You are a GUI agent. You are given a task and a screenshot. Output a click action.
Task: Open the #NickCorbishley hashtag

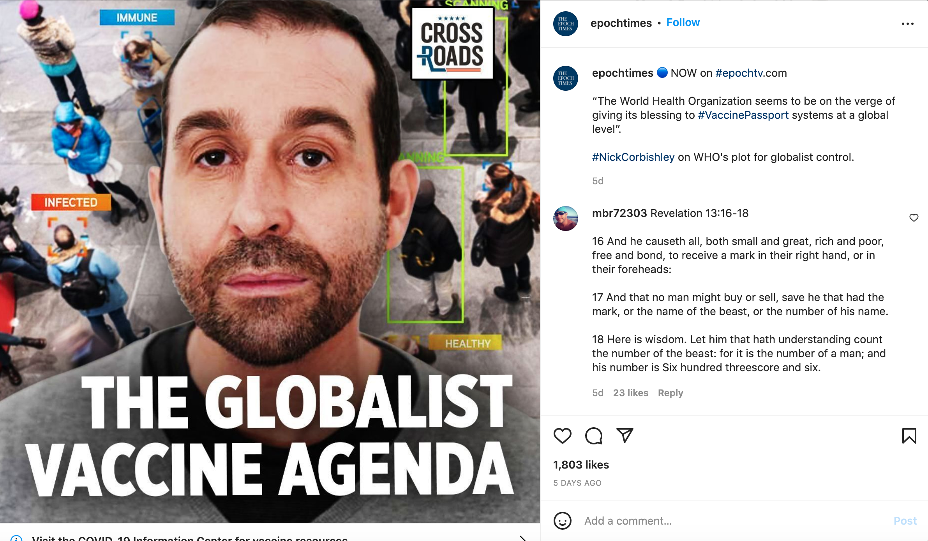click(x=633, y=157)
